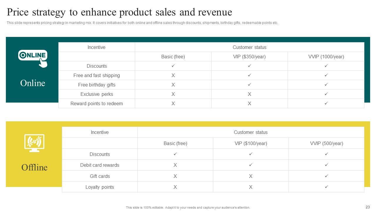Viewport: 376px width, 211px height.
Task: Click the checkmark for Loyalty points under VVIP
Action: [326, 187]
